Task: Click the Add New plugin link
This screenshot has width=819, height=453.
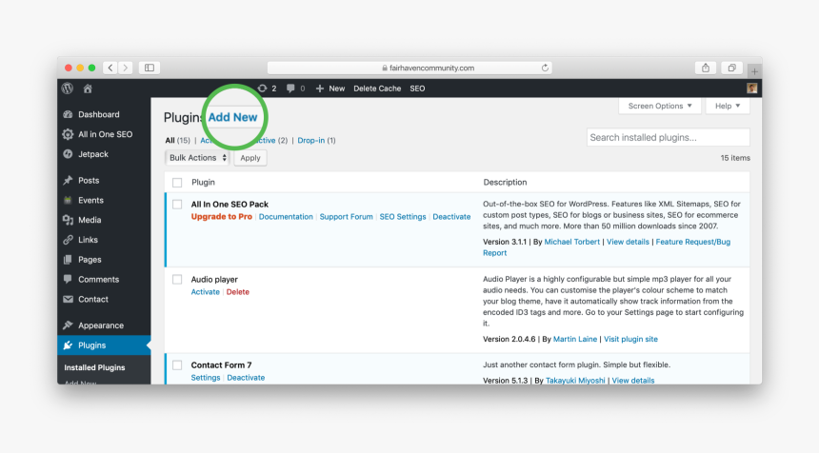Action: [233, 117]
